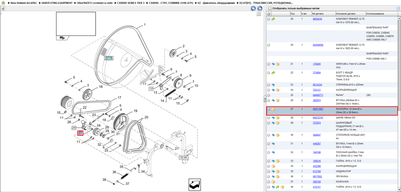Click plus icon in row 30
Image resolution: width=401 pixels, height=192 pixels.
click(x=269, y=135)
